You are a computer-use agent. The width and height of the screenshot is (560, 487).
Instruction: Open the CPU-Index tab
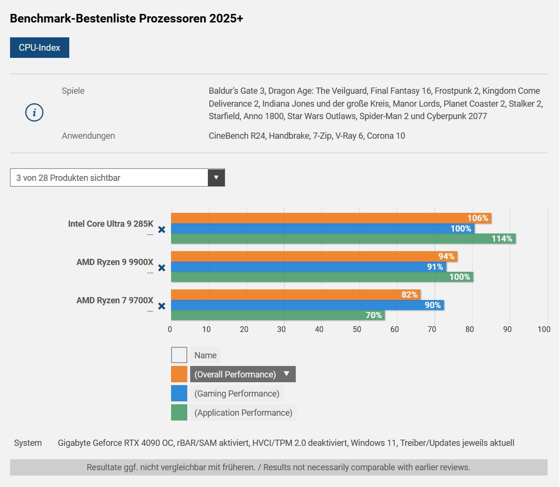[39, 47]
